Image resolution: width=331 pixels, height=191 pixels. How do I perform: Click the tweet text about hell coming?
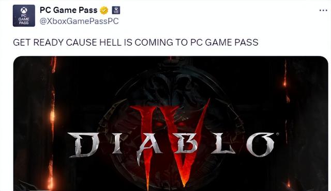pos(136,42)
